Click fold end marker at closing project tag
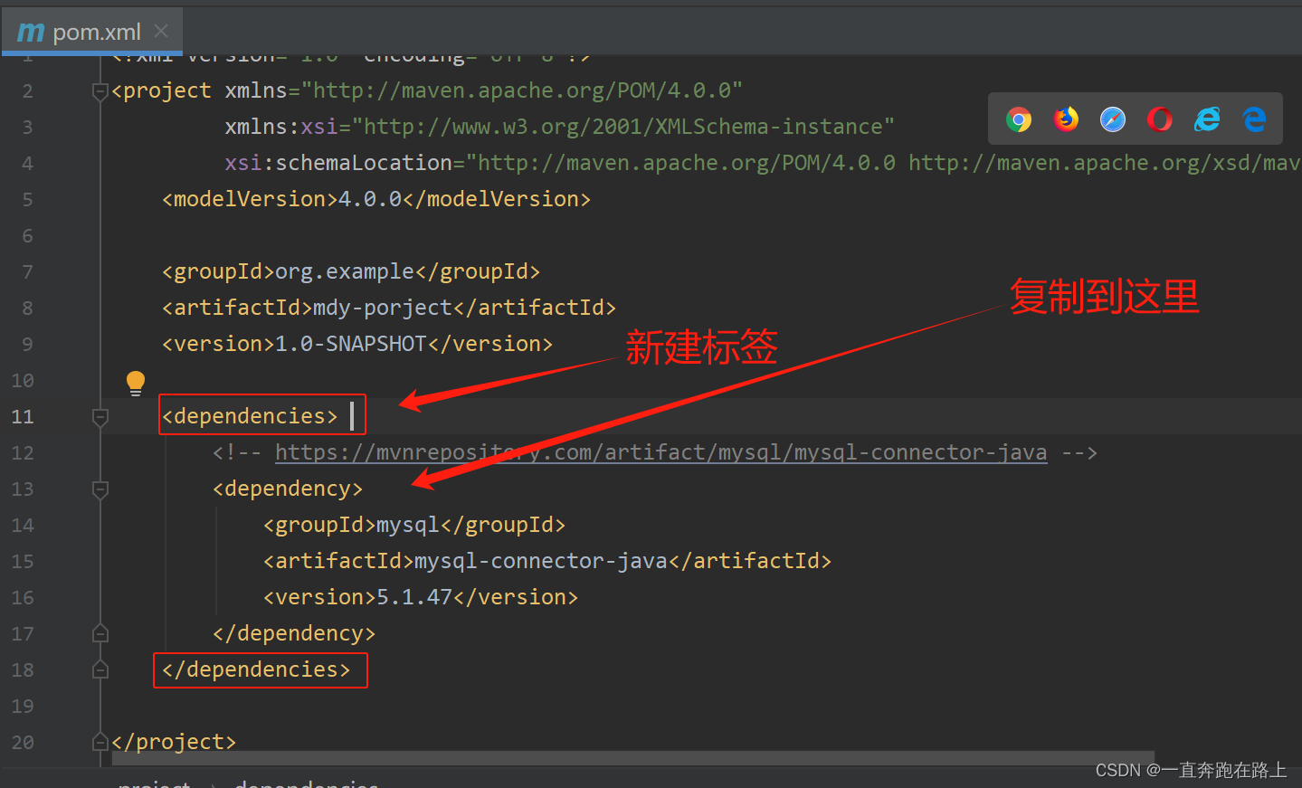Viewport: 1302px width, 788px height. click(100, 742)
